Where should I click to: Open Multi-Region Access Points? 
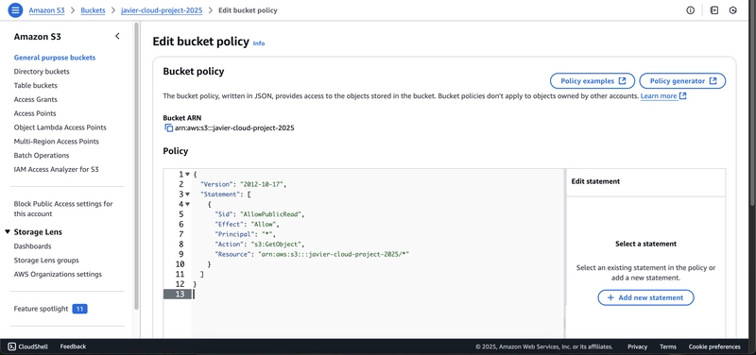(57, 141)
